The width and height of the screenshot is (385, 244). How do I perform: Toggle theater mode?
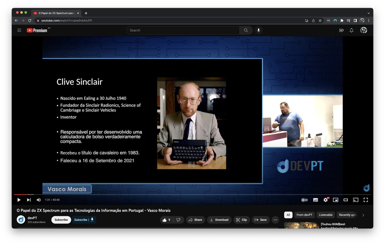click(x=346, y=200)
